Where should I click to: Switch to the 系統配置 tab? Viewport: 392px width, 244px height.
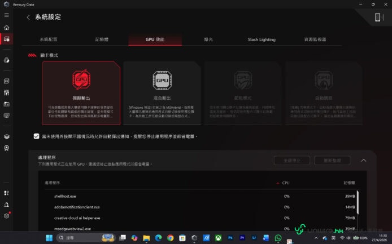[49, 39]
